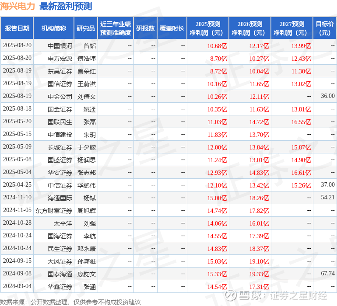This screenshot has height=306, width=337.
Task: Click the date 2024-09-04
Action: tap(17, 286)
